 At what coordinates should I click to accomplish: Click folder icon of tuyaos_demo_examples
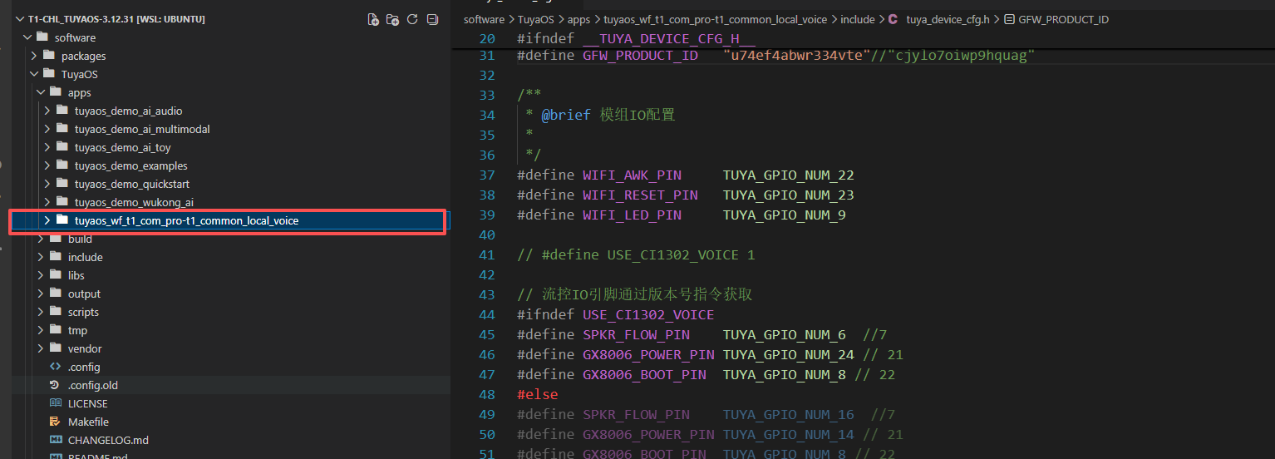(62, 165)
